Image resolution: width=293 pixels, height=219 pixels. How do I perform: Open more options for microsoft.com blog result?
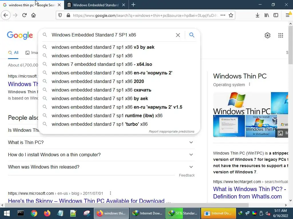click(x=110, y=193)
